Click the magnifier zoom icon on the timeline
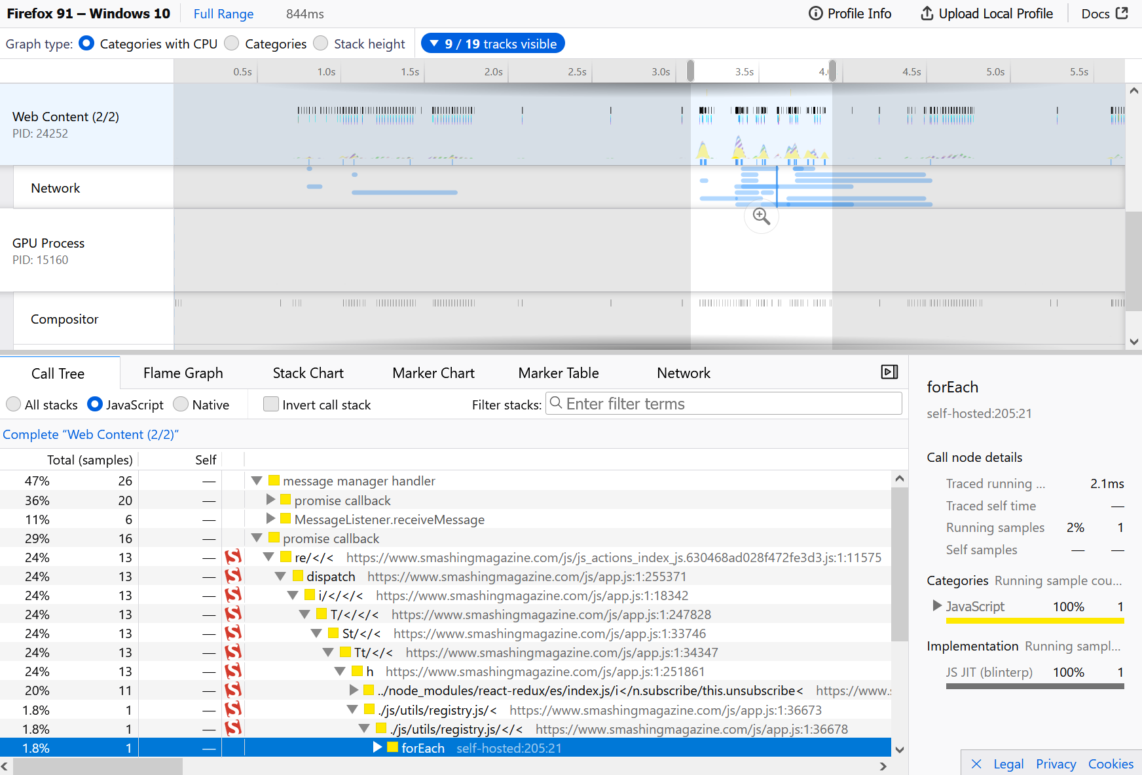The width and height of the screenshot is (1142, 775). pos(760,216)
